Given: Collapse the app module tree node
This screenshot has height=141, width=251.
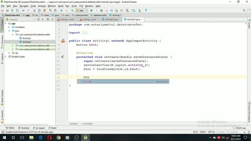Looking at the screenshot, I should point(5,23).
